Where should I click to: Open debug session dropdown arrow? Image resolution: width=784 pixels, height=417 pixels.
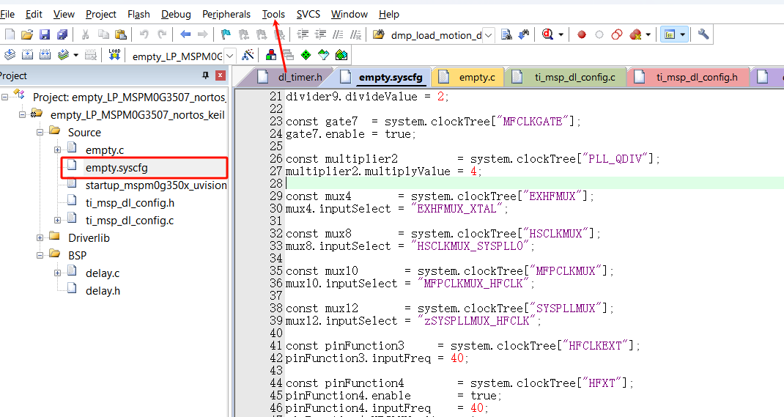click(561, 34)
